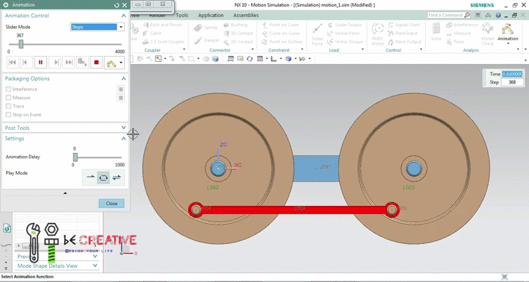
Task: Open the Assemblies ribbon tab
Action: tap(246, 15)
